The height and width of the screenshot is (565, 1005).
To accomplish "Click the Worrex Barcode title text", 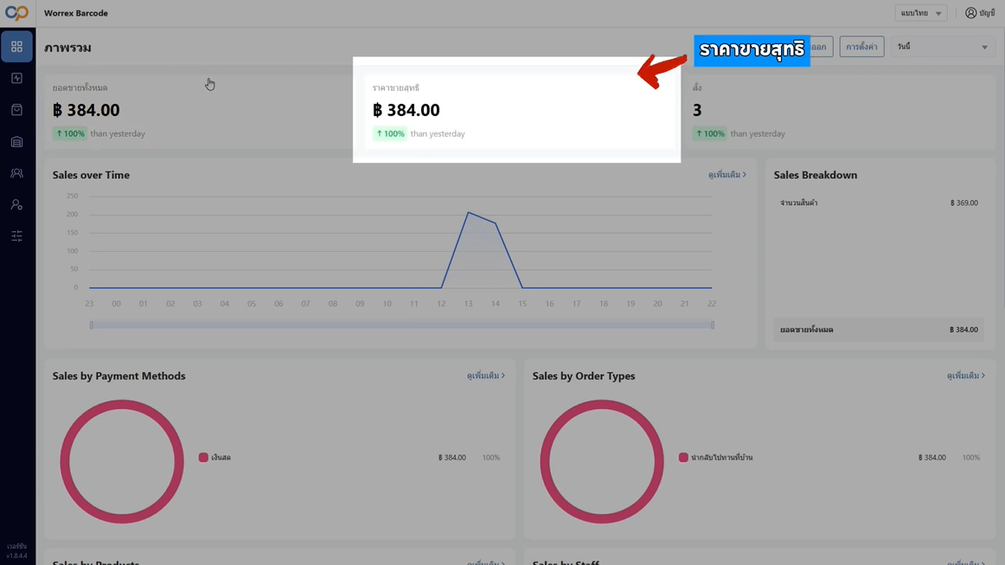I will pos(76,13).
